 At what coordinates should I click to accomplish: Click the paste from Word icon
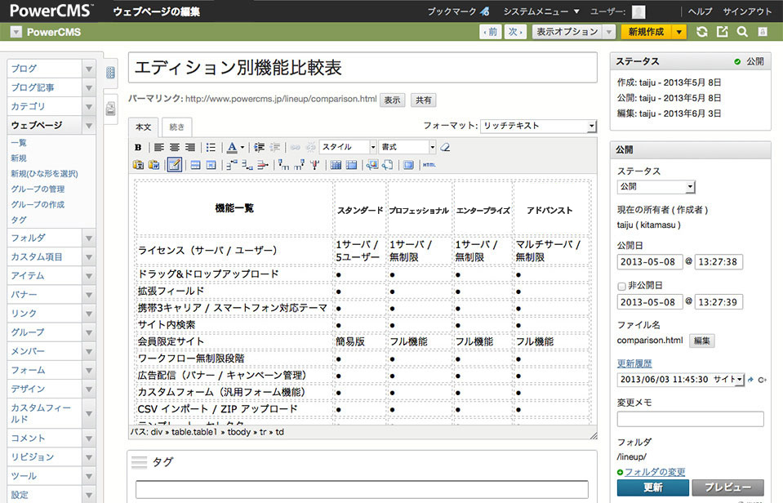(x=154, y=165)
